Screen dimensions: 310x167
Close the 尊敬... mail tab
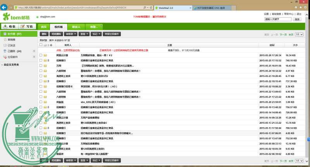click(101, 25)
